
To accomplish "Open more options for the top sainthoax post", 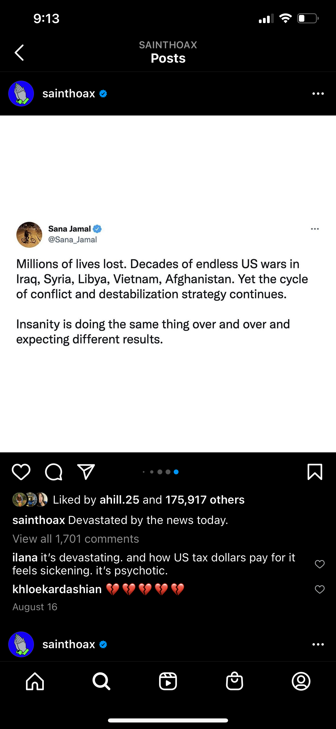I will coord(318,94).
